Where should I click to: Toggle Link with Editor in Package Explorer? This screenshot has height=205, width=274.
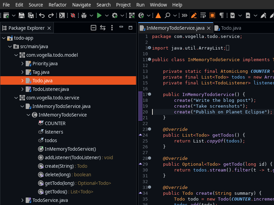pyautogui.click(x=103, y=28)
